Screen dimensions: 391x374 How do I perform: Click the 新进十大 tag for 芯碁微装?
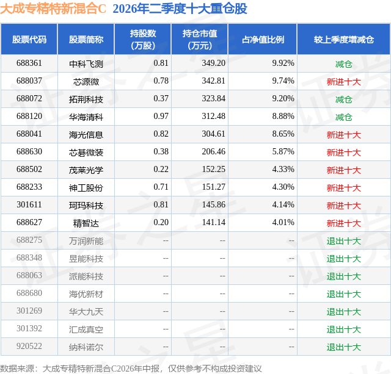point(344,152)
